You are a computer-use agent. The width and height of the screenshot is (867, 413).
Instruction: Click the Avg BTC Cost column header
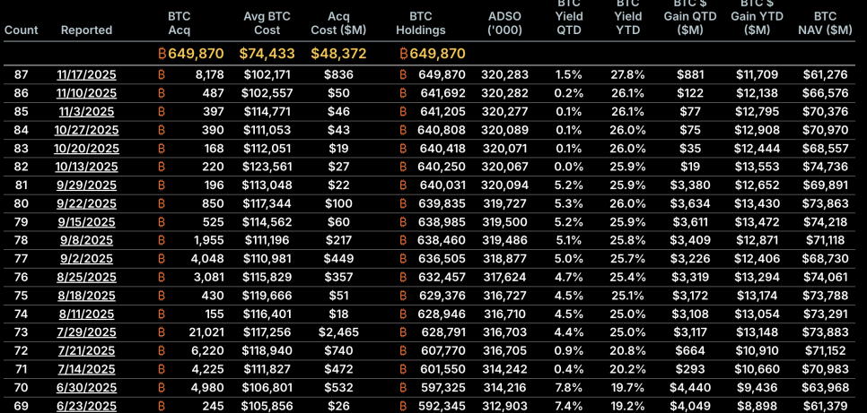pyautogui.click(x=267, y=23)
